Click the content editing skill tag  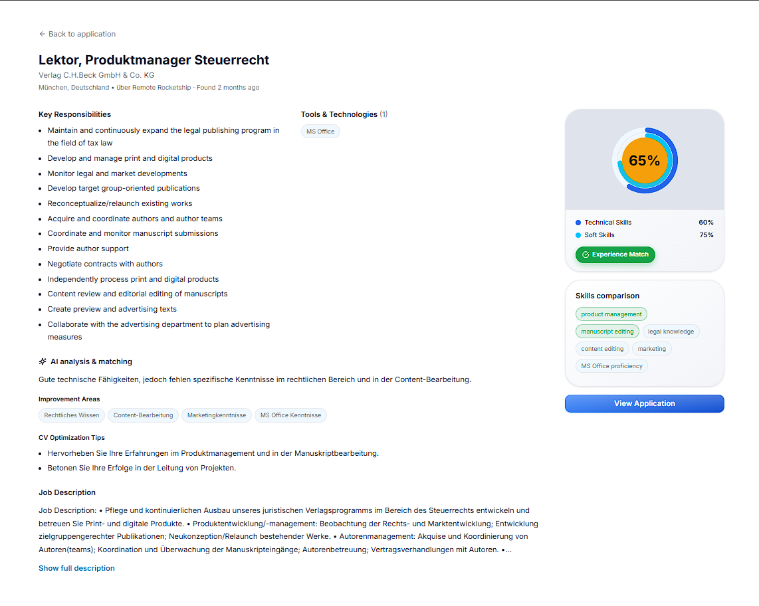pos(602,349)
